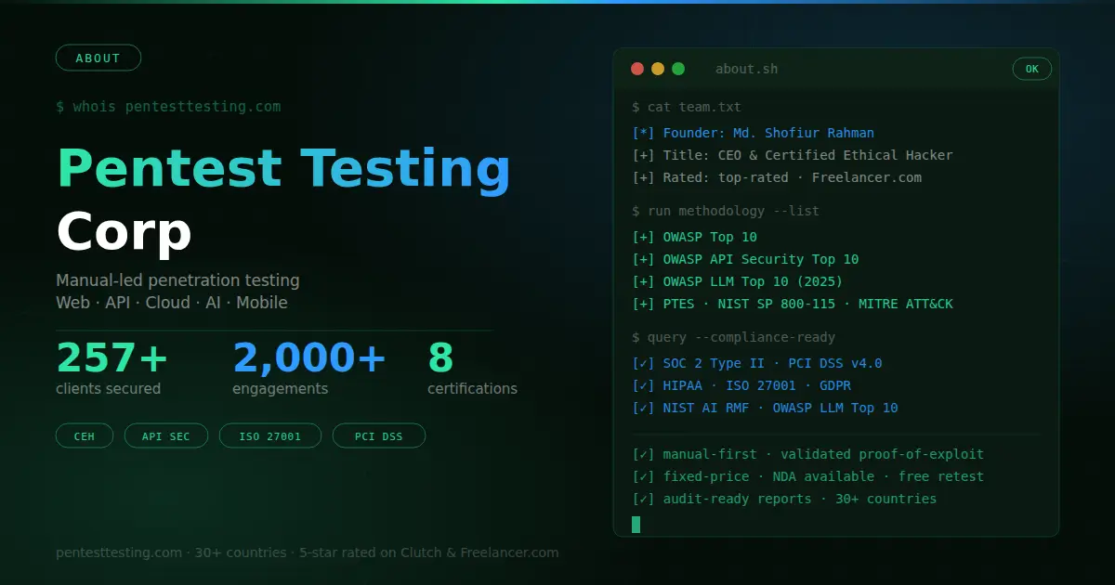Click the 'engagements' label
This screenshot has width=1115, height=585.
[x=280, y=389]
